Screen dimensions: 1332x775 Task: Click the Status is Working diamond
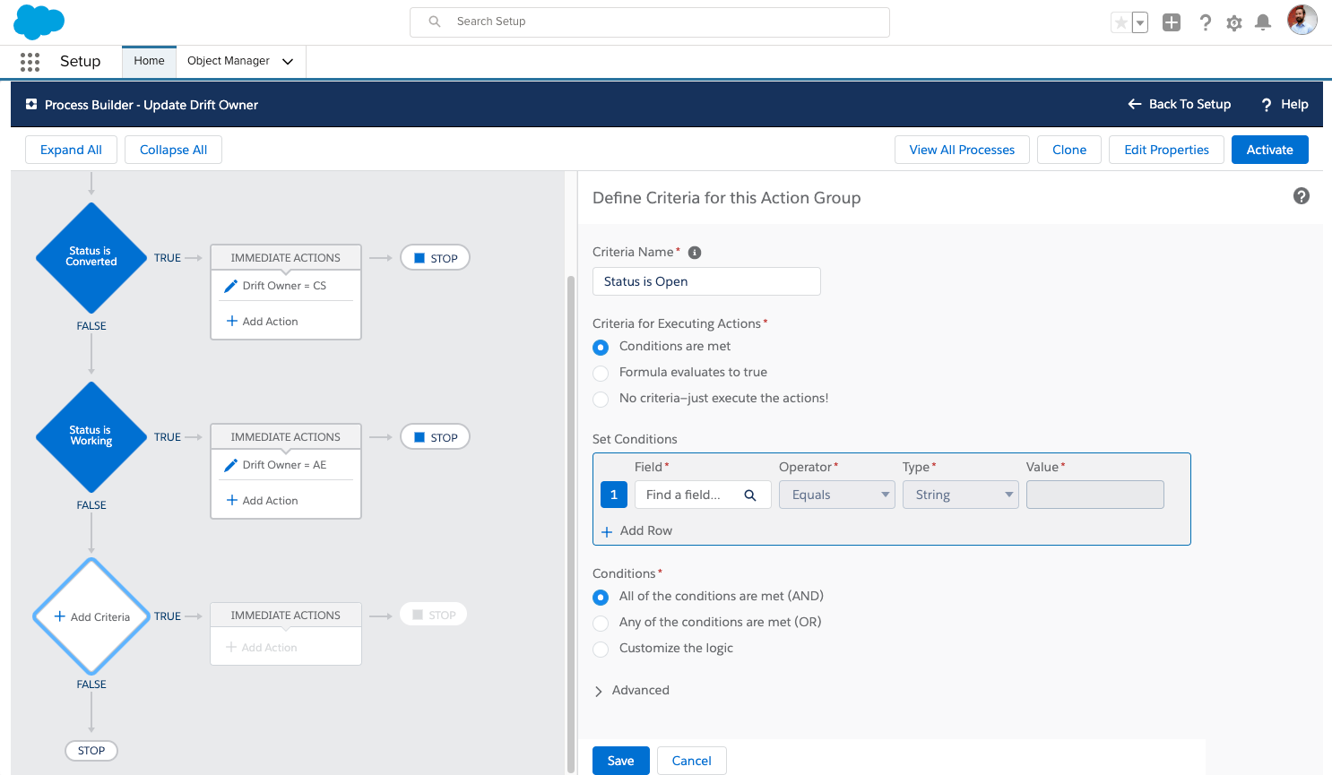91,436
